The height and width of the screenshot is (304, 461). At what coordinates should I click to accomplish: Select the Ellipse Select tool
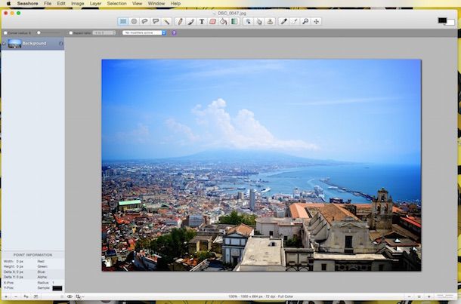point(134,21)
